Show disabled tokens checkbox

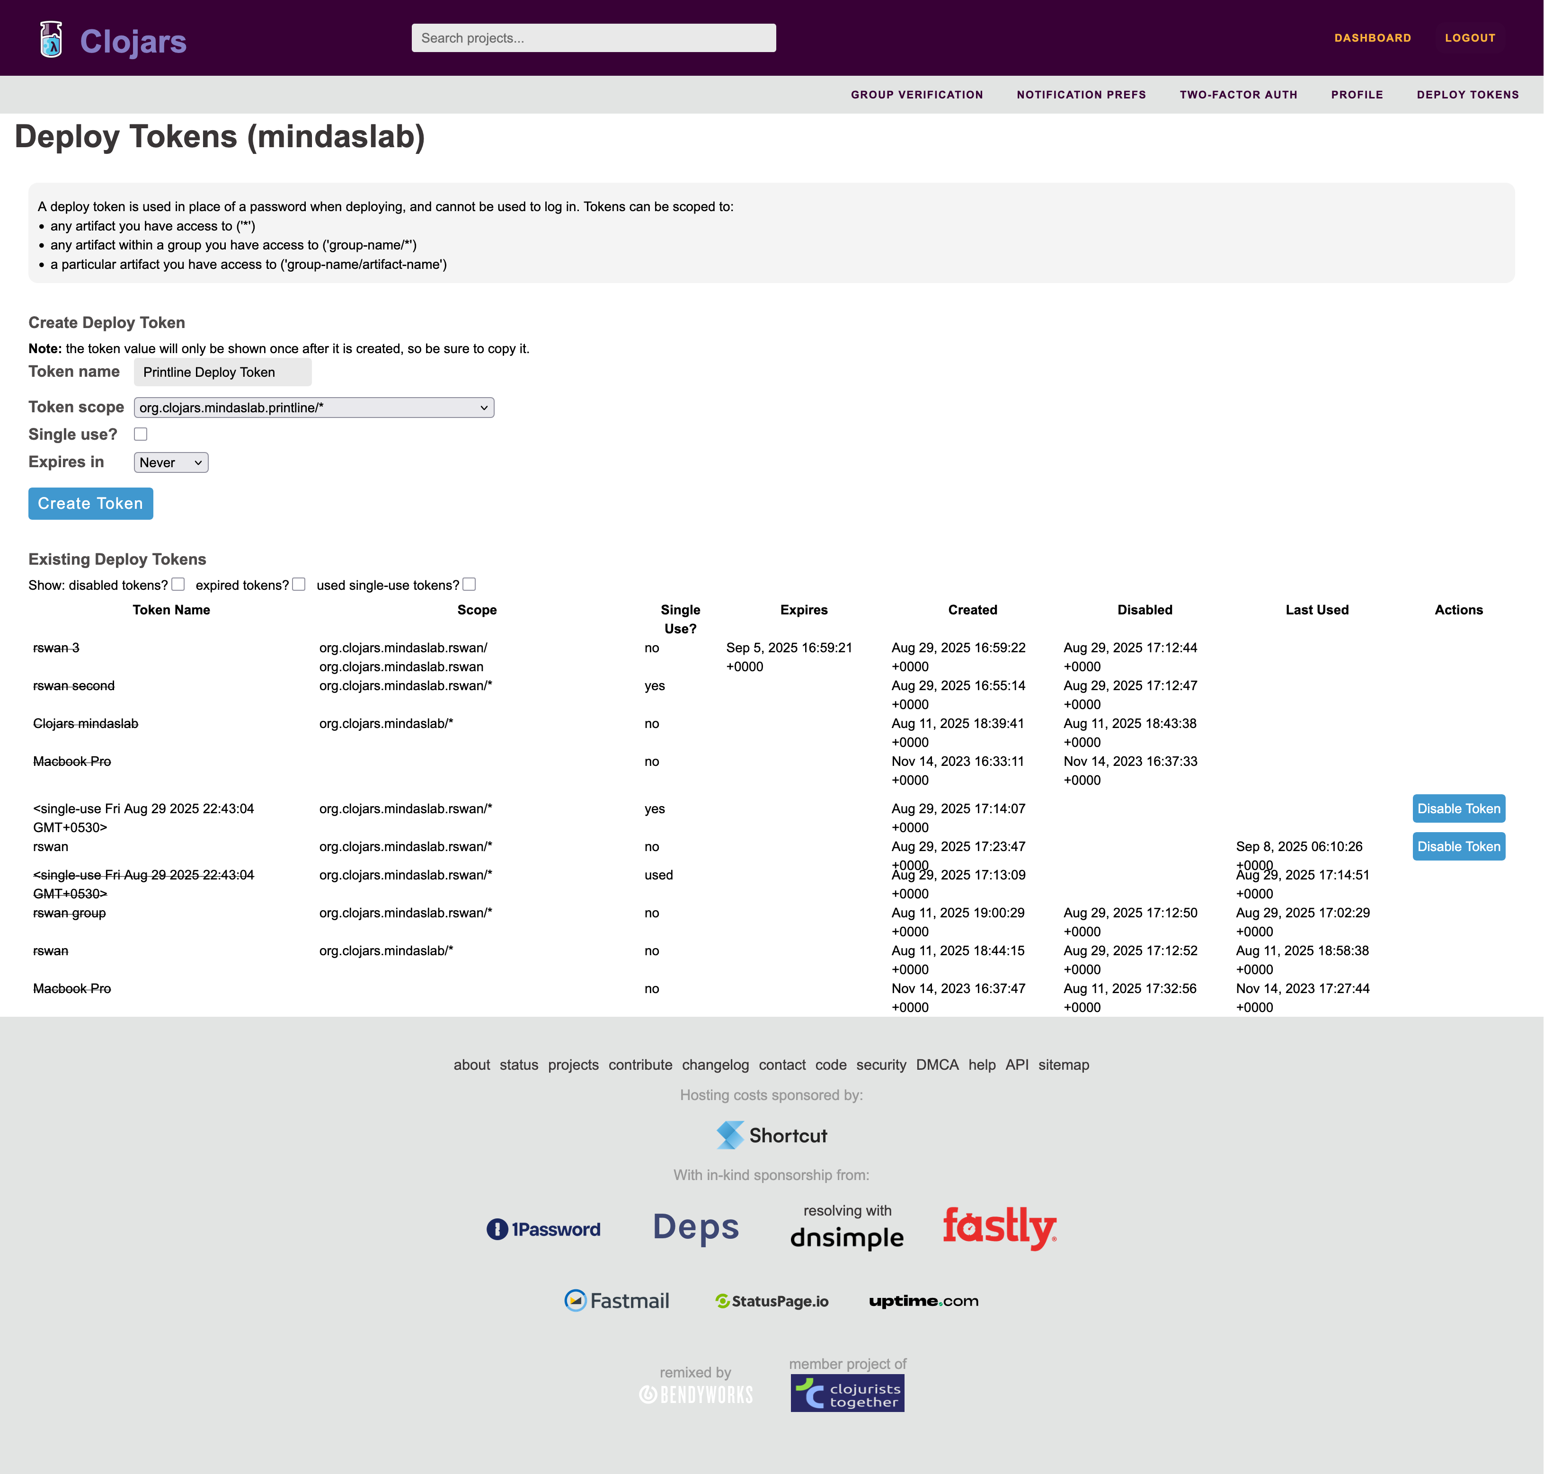(x=178, y=585)
